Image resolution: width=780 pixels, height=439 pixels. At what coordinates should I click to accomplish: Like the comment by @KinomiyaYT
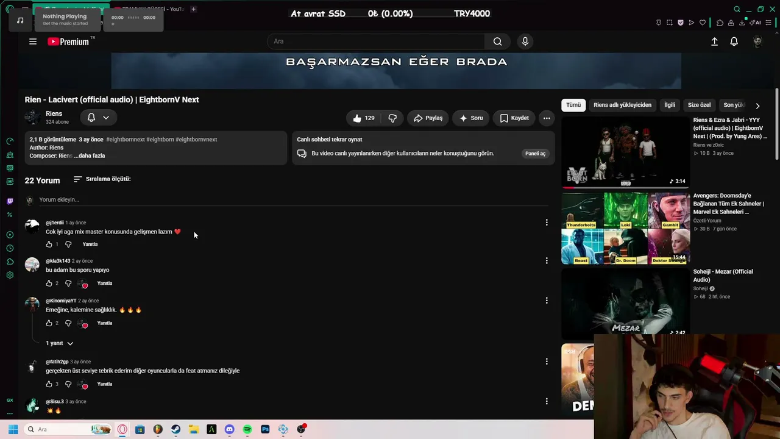click(x=49, y=323)
